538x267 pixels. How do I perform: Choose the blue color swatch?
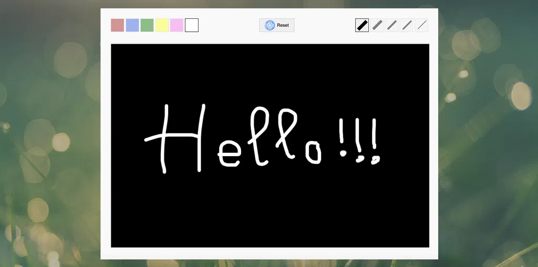[x=132, y=25]
